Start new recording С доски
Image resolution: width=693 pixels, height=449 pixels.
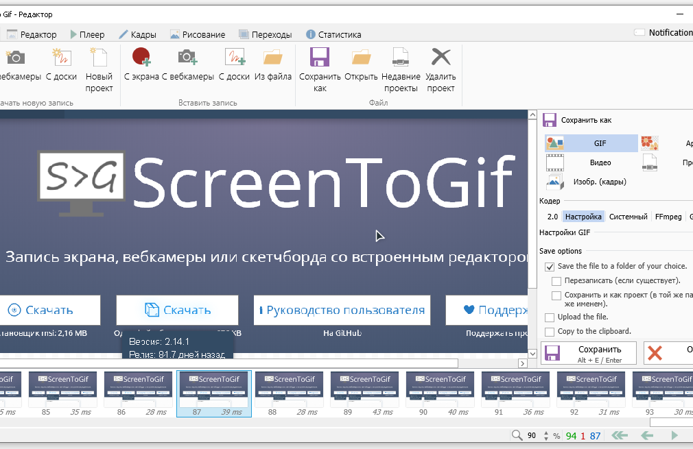pos(62,64)
